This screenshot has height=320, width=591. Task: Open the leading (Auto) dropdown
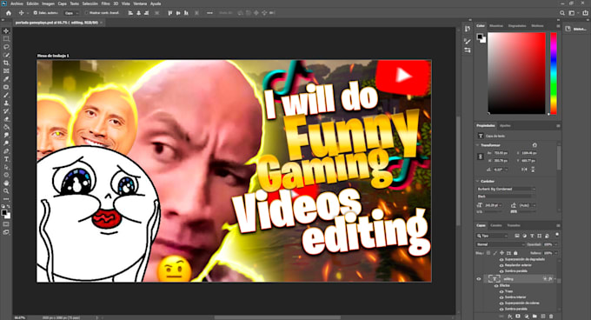(527, 205)
